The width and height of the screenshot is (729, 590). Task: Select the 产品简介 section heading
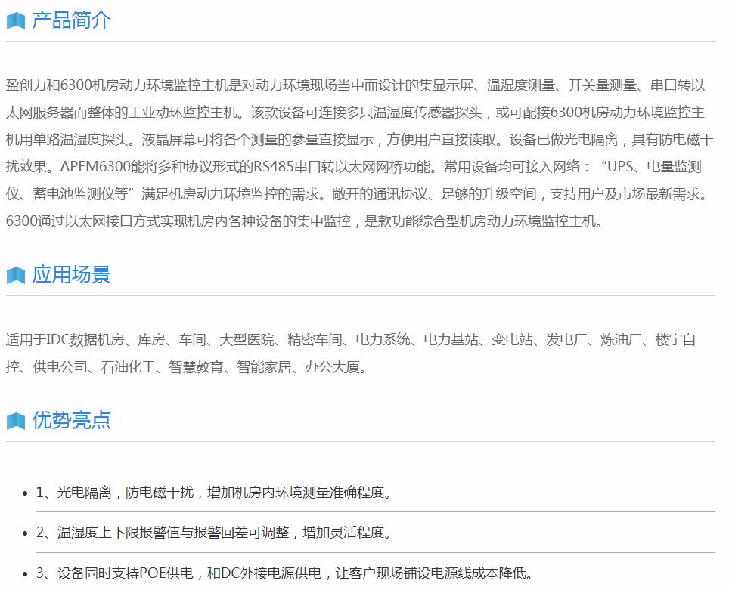click(71, 20)
